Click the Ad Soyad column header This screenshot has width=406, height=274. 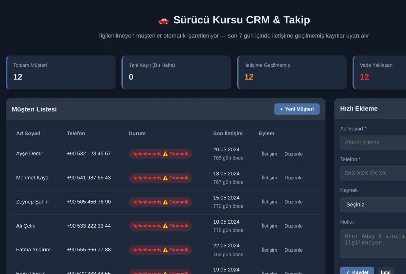click(28, 133)
